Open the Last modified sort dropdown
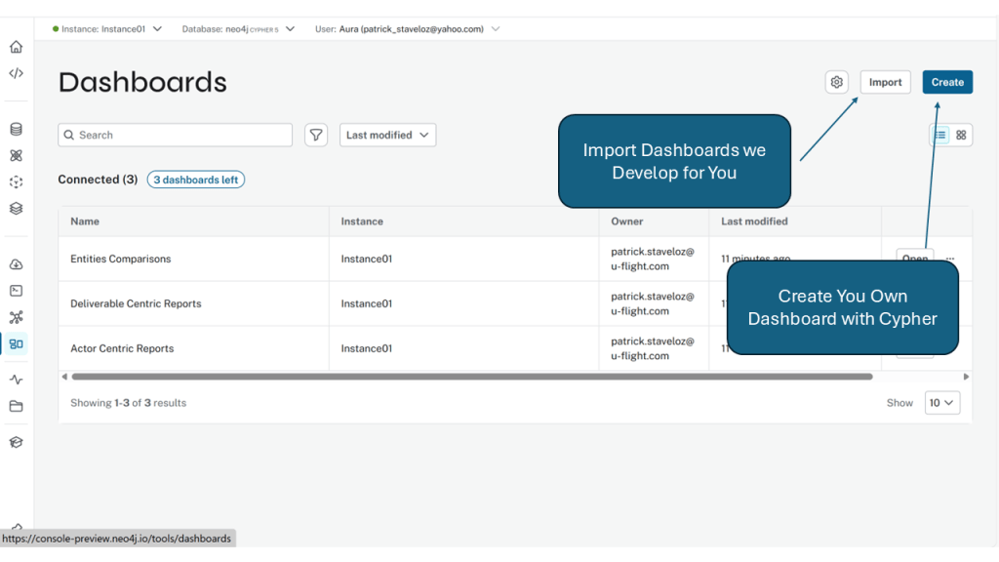999x562 pixels. 387,135
